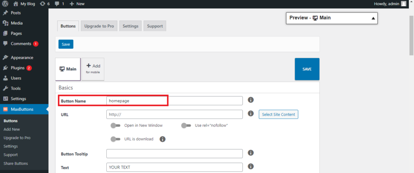414x173 pixels.
Task: Click the Plugins plug icon
Action: click(x=5, y=68)
